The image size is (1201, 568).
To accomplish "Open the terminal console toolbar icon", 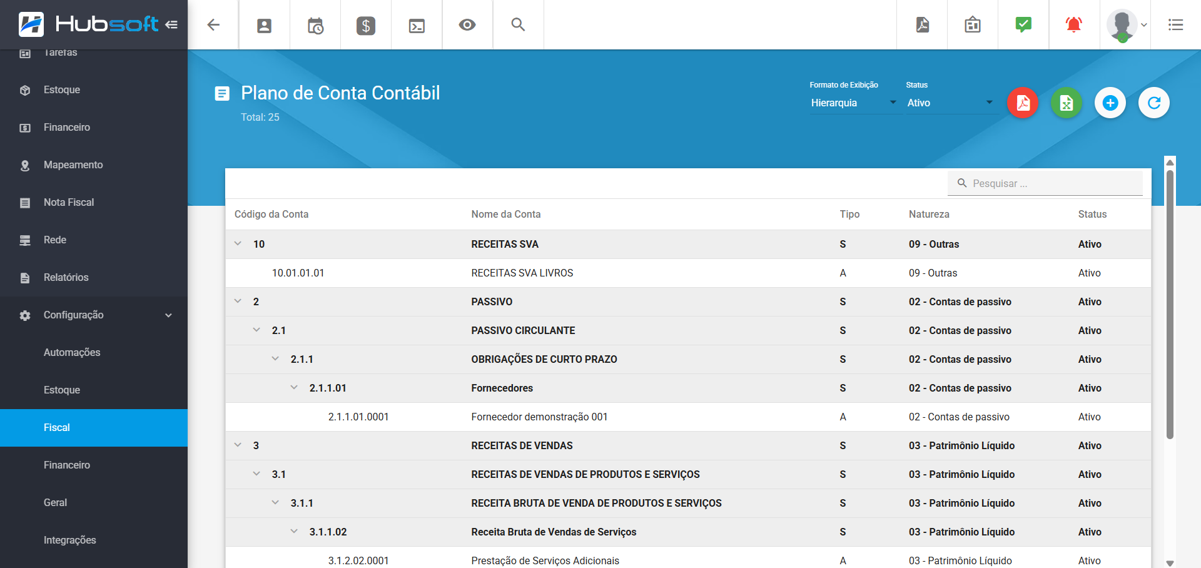I will [417, 25].
